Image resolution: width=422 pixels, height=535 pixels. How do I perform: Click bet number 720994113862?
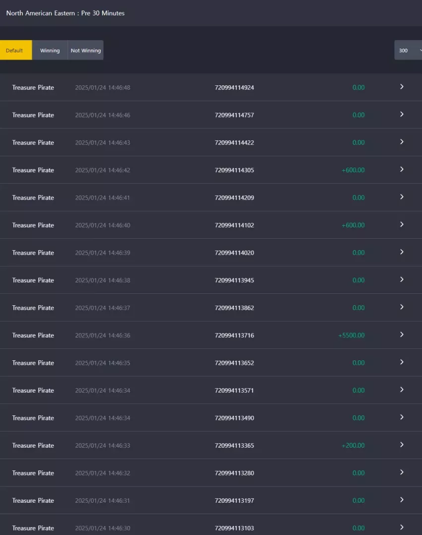coord(234,308)
